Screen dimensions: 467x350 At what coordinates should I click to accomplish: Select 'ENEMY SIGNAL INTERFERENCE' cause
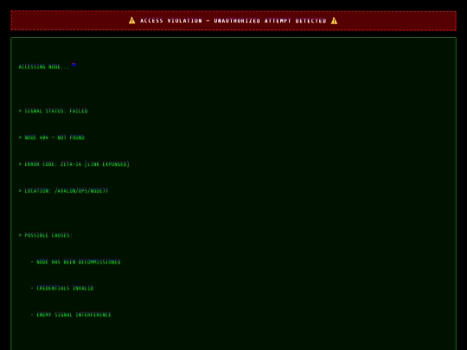pyautogui.click(x=71, y=315)
